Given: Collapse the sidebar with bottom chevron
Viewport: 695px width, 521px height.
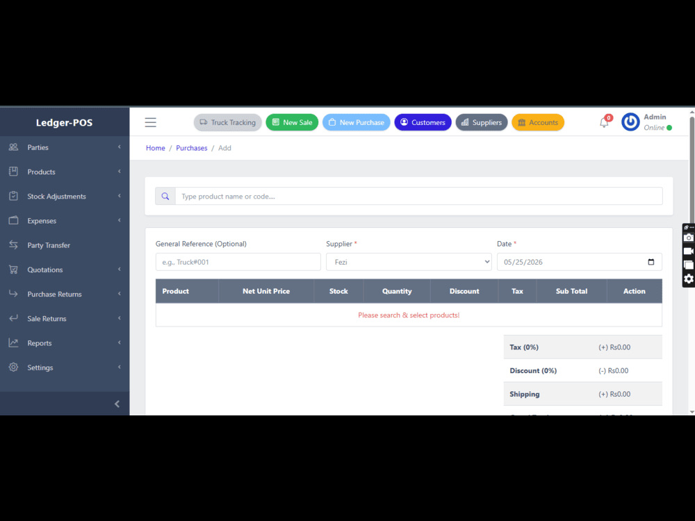Looking at the screenshot, I should (x=117, y=404).
